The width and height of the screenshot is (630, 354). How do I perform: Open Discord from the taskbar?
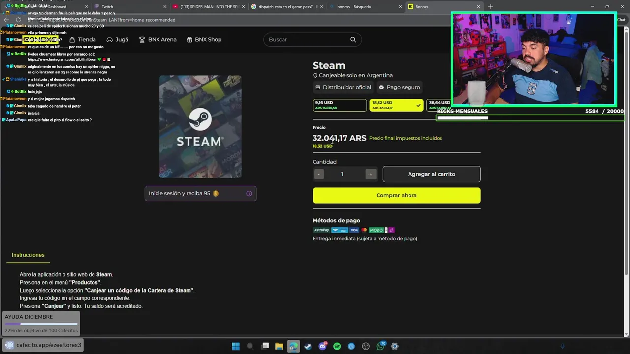click(x=322, y=346)
